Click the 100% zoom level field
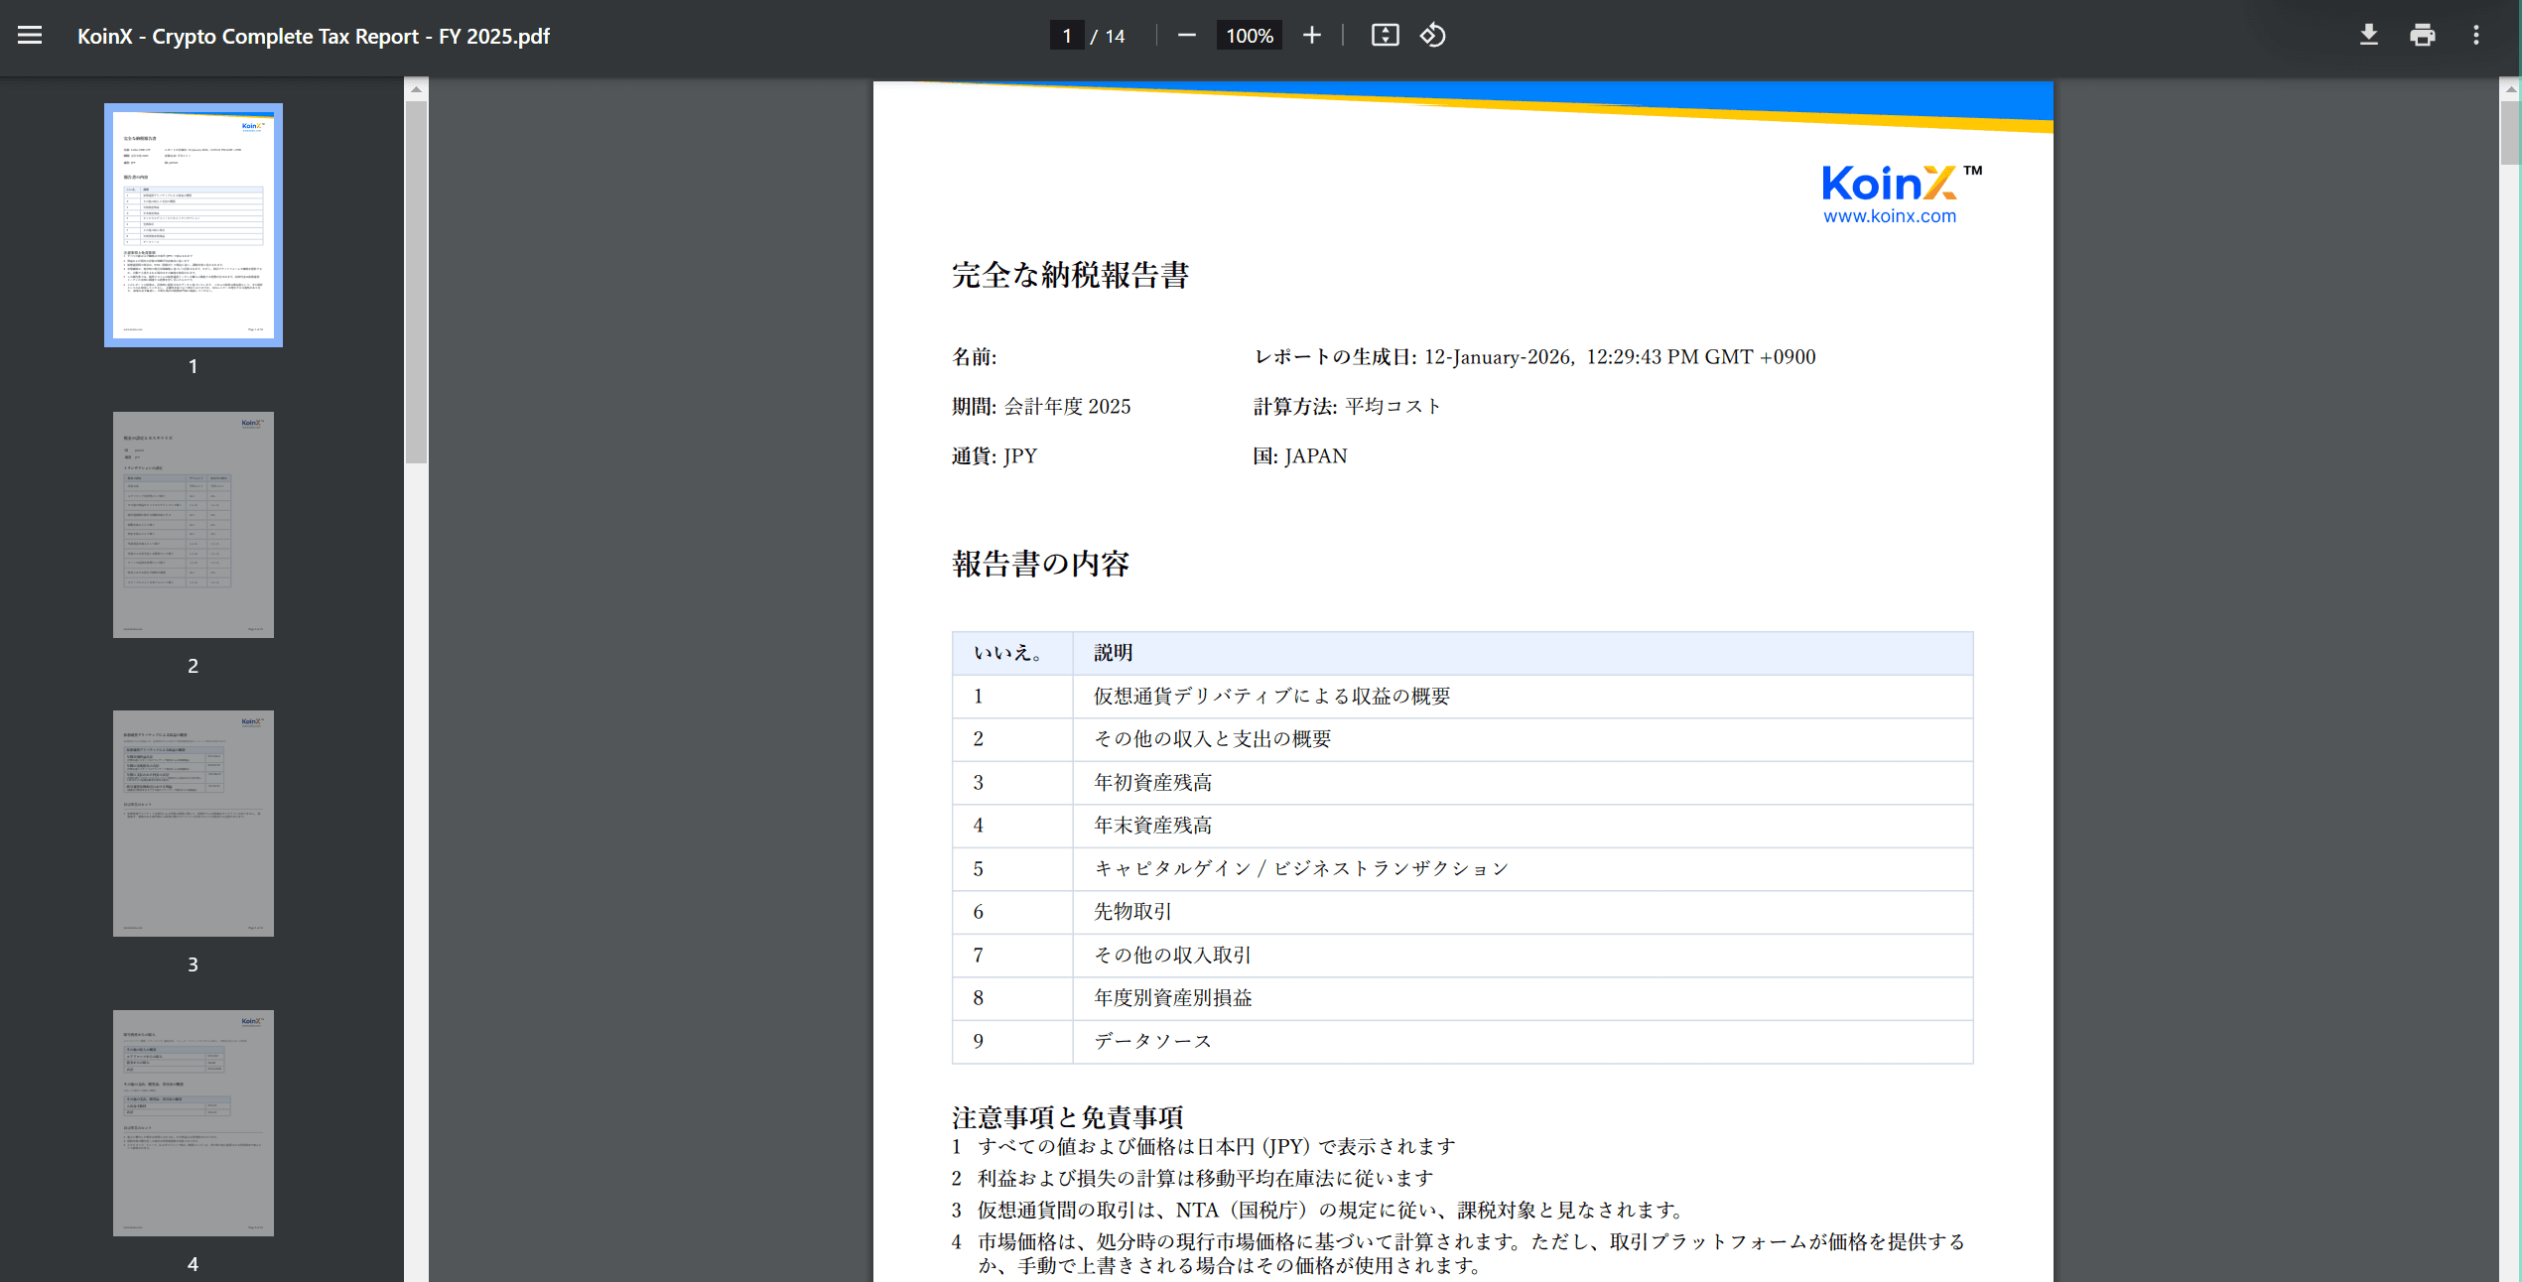The height and width of the screenshot is (1282, 2522). click(x=1249, y=36)
